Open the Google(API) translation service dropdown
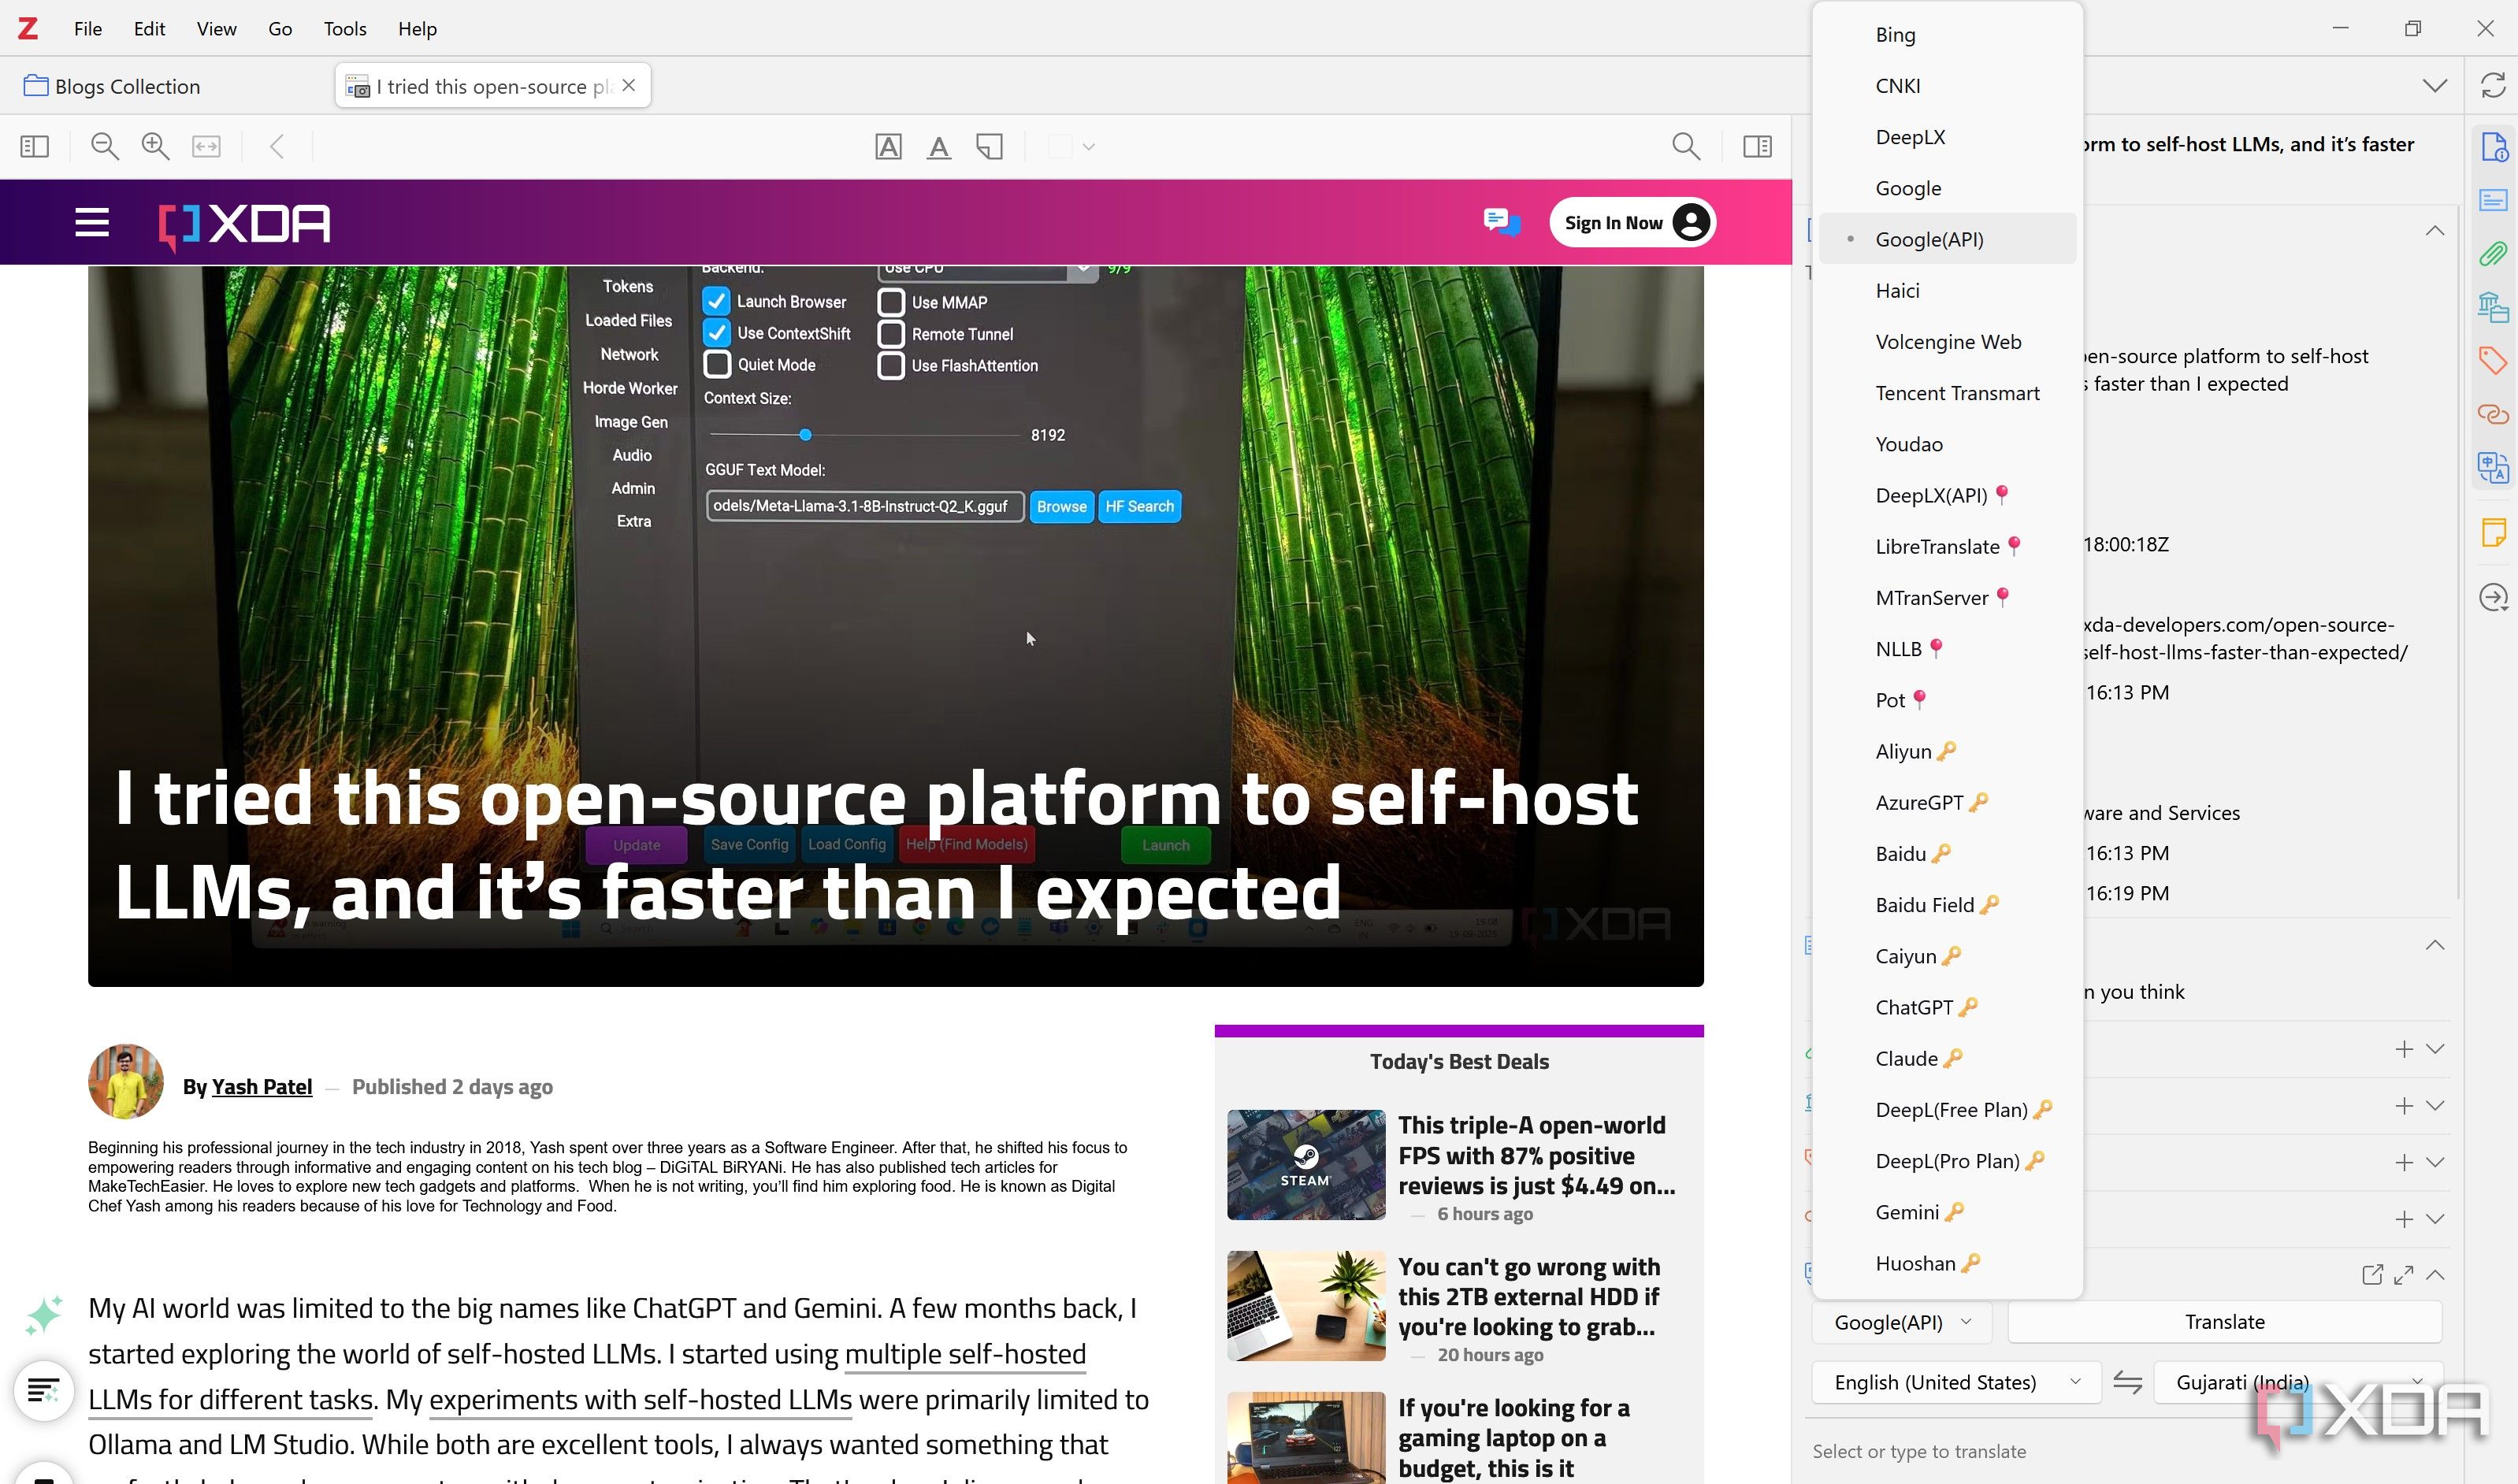The width and height of the screenshot is (2518, 1484). pyautogui.click(x=1901, y=1322)
